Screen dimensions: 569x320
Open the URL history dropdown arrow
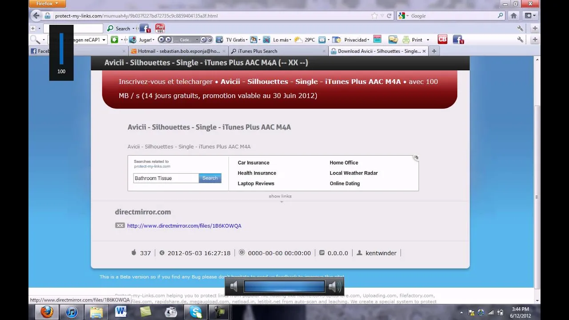point(382,16)
